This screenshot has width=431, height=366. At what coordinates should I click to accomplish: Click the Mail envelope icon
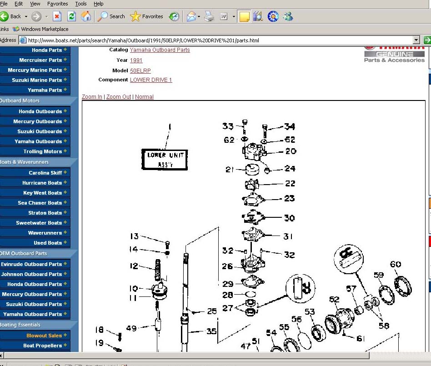[x=191, y=17]
